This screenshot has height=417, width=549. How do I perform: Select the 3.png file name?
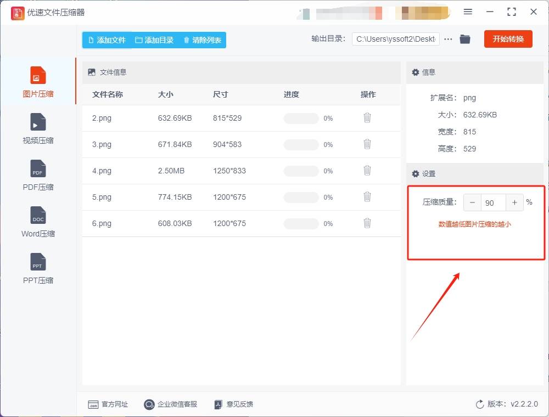point(102,144)
